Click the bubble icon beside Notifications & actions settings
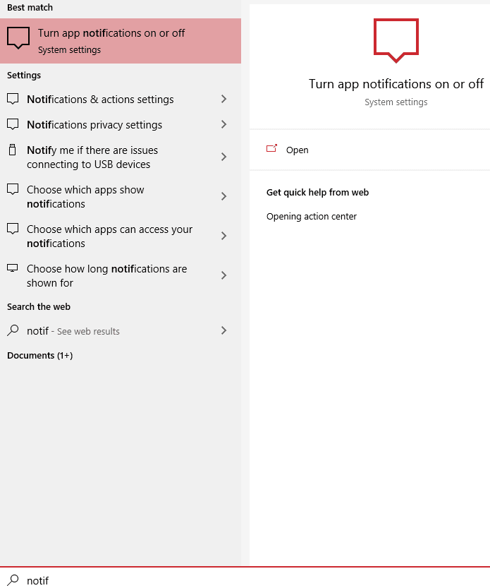 pos(13,99)
